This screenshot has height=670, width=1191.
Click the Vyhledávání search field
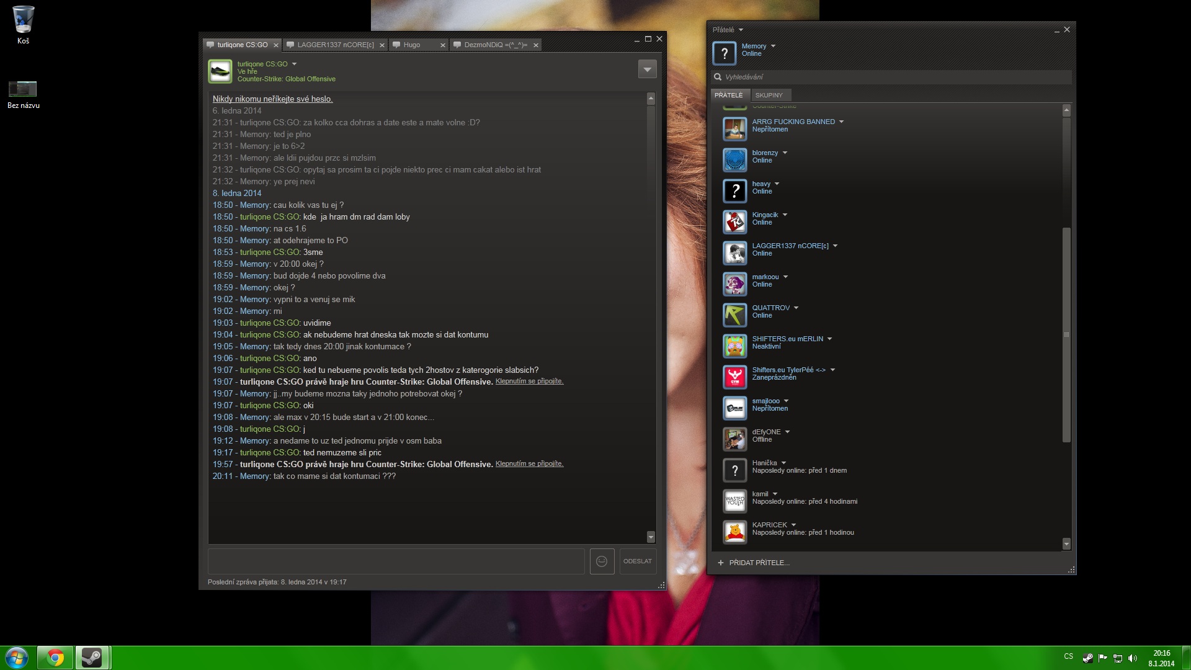[x=891, y=77]
